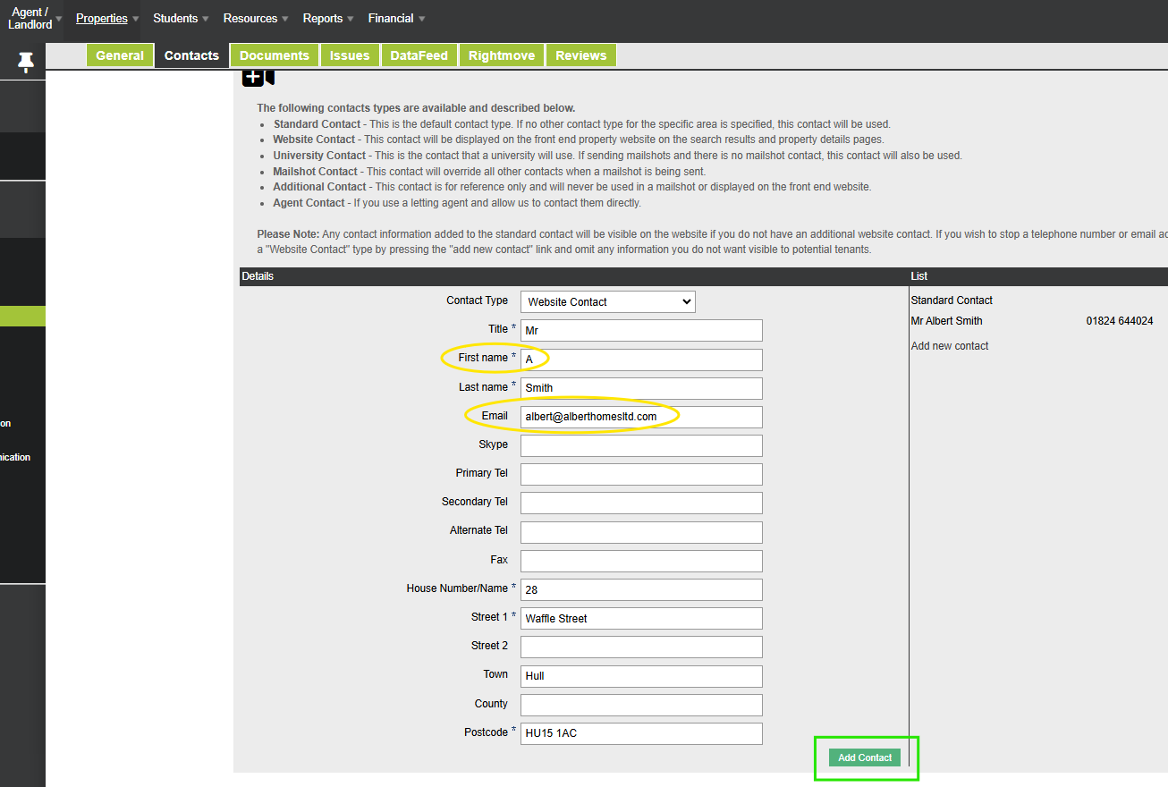1168x787 pixels.
Task: Click the black plus icon above contact types
Action: click(253, 78)
